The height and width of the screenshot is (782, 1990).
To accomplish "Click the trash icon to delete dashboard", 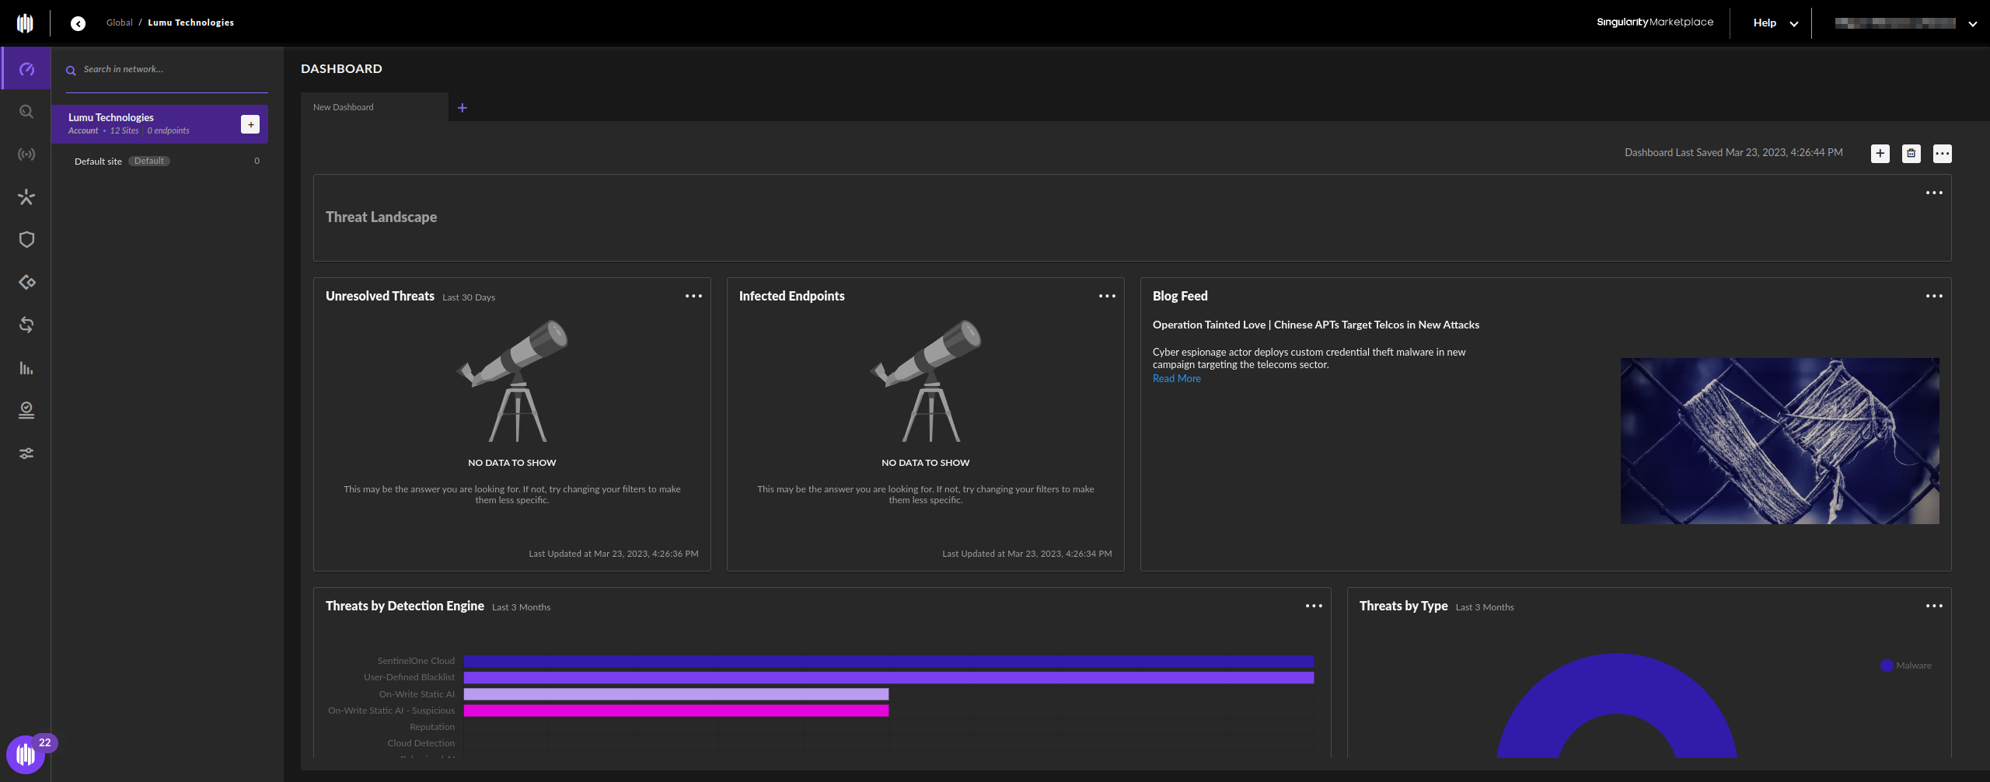I will click(1911, 154).
